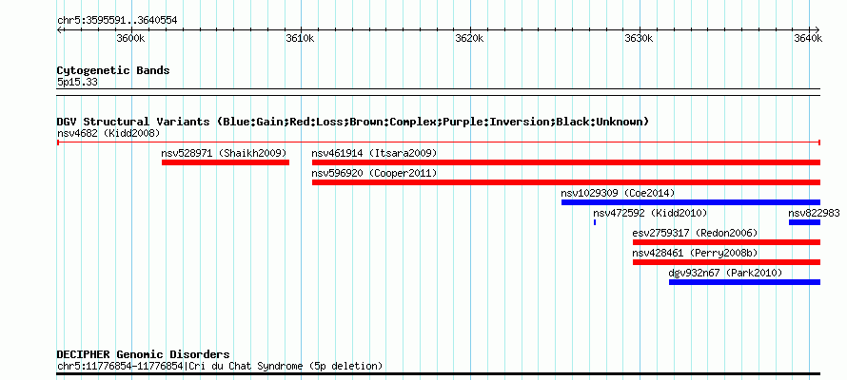Screen dimensions: 847x380
Task: Open the nsv1029309 (Coe2014) label
Action: click(x=618, y=193)
